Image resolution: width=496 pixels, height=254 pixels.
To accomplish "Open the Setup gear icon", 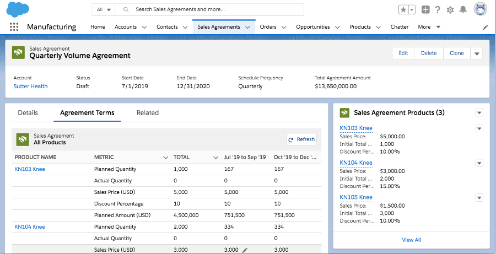I will tap(450, 10).
